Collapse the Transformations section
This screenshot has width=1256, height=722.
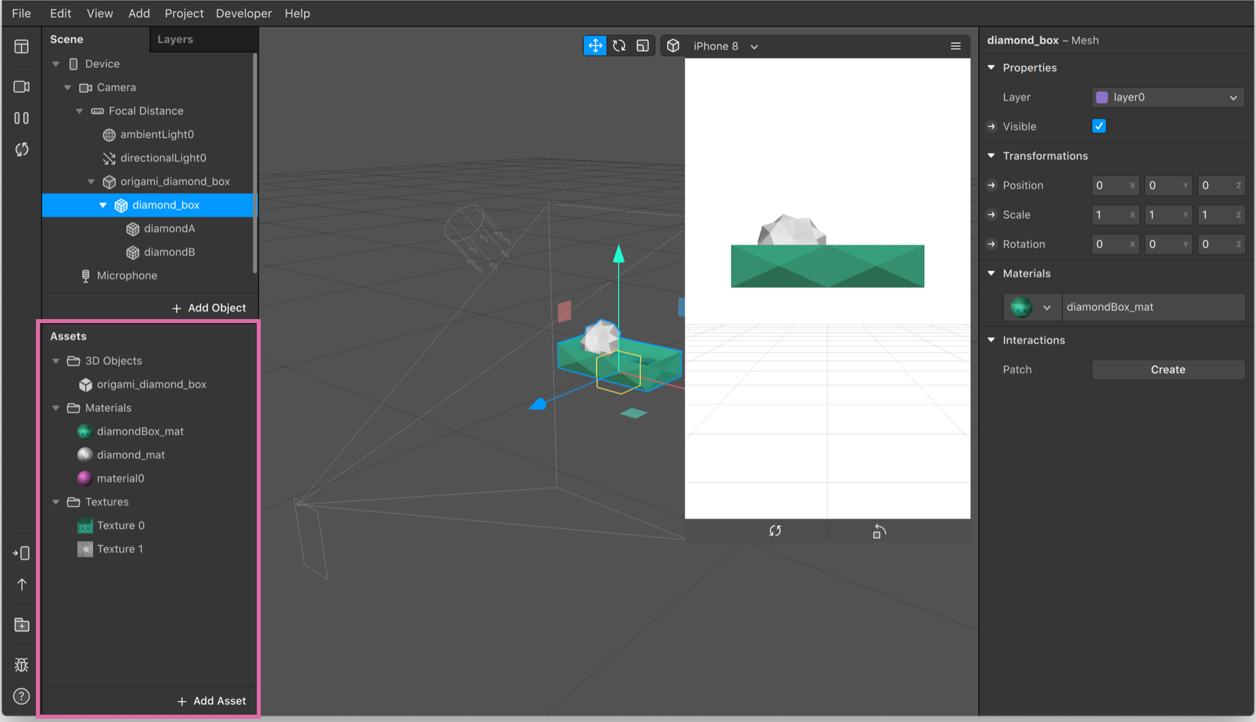[991, 156]
